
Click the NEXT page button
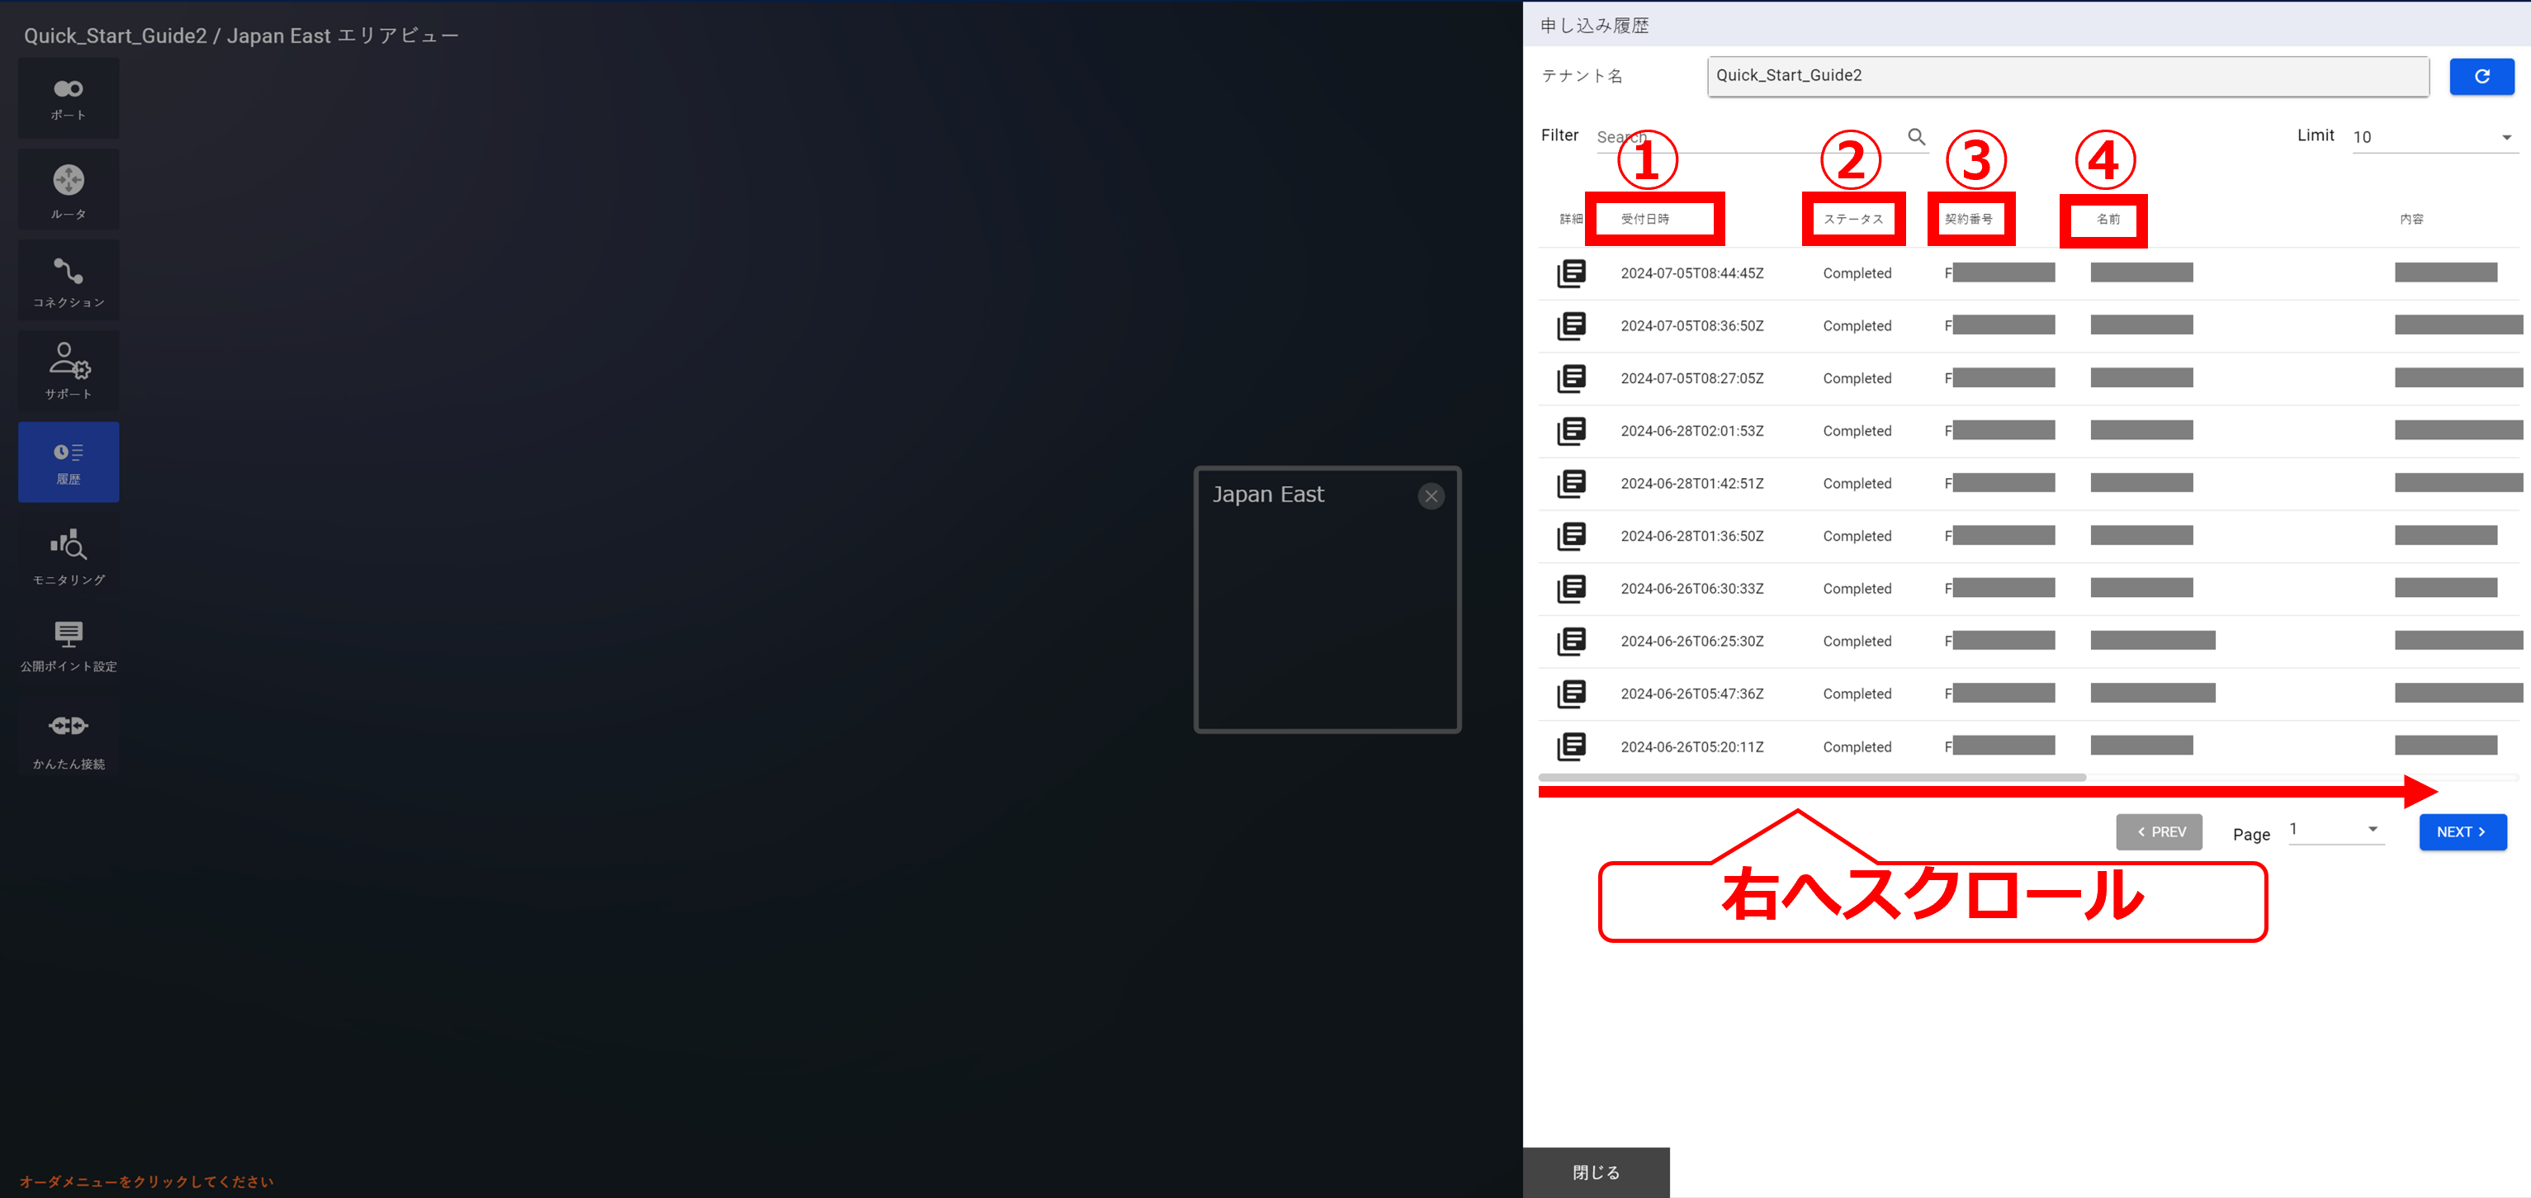[2461, 831]
